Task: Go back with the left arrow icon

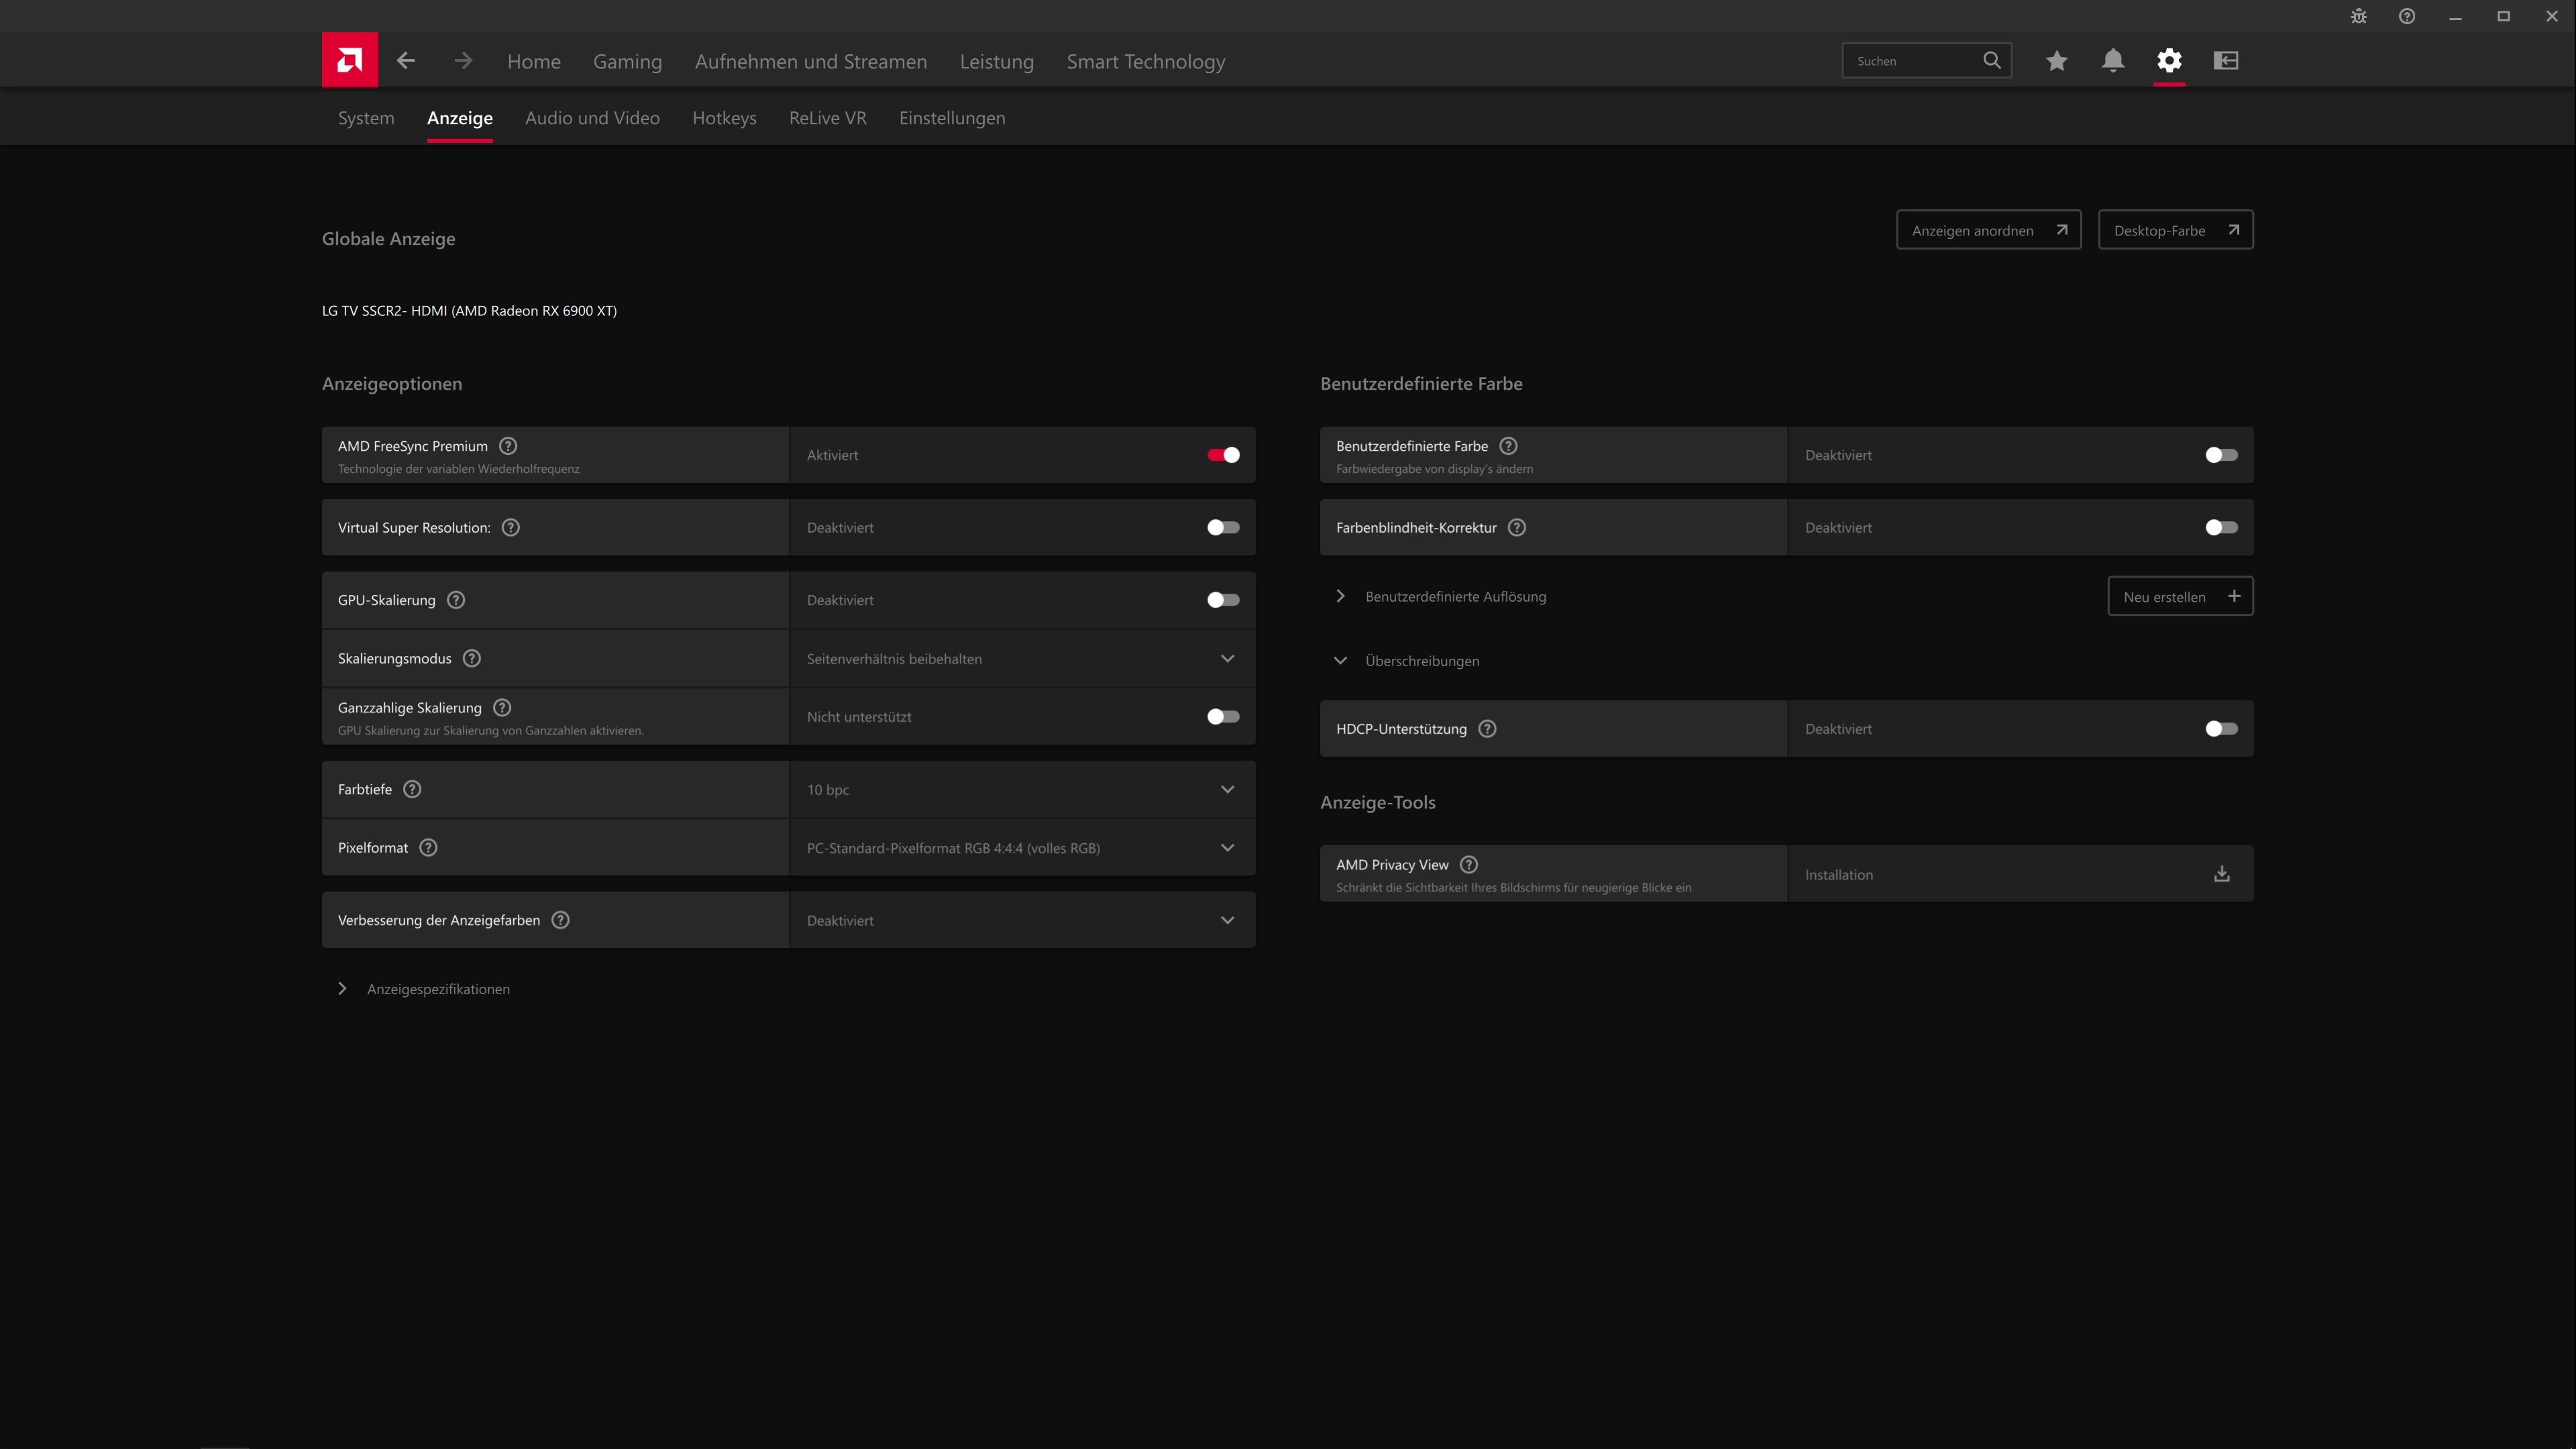Action: coord(405,60)
